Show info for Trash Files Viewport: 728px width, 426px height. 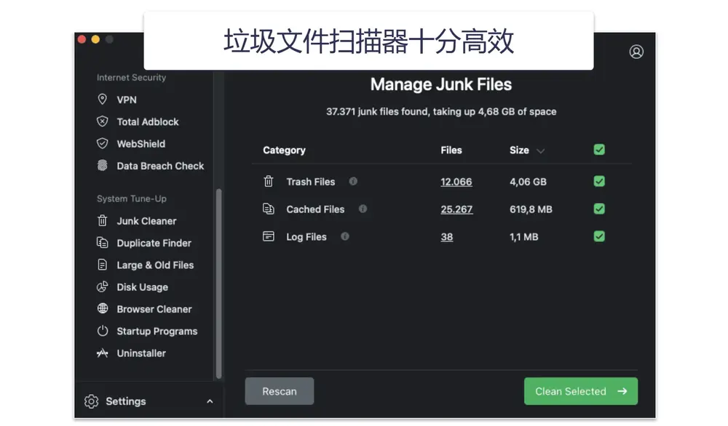click(353, 181)
